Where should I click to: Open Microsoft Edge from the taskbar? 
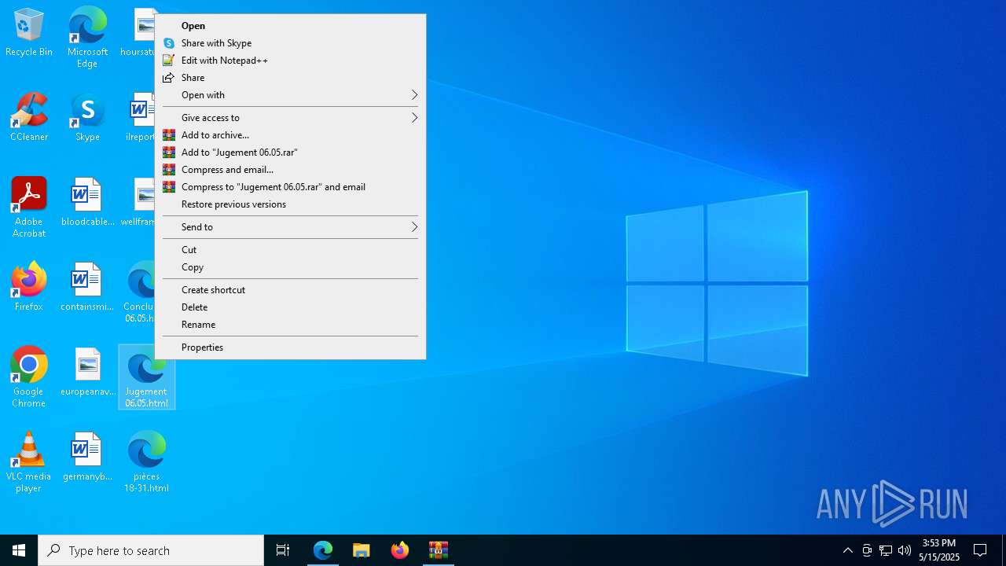(x=323, y=550)
